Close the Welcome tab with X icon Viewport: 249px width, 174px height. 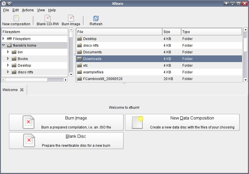pyautogui.click(x=22, y=90)
